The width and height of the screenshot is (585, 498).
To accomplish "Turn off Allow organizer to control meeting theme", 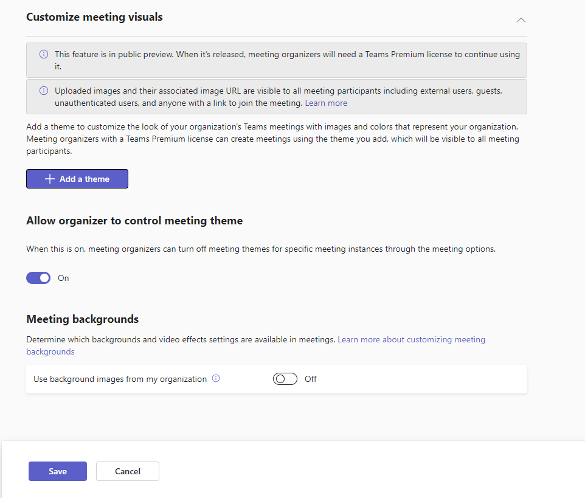I will pyautogui.click(x=38, y=278).
